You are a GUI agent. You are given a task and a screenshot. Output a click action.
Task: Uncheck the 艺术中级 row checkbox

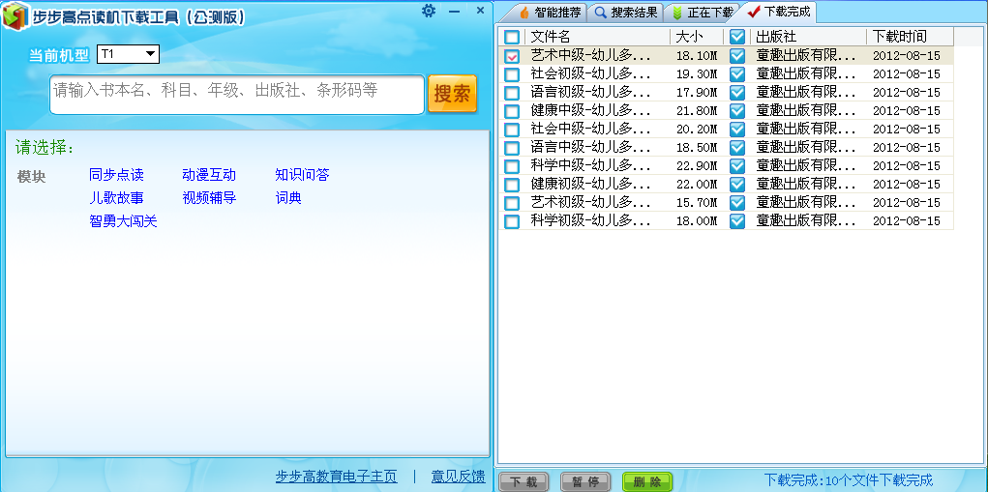coord(512,56)
